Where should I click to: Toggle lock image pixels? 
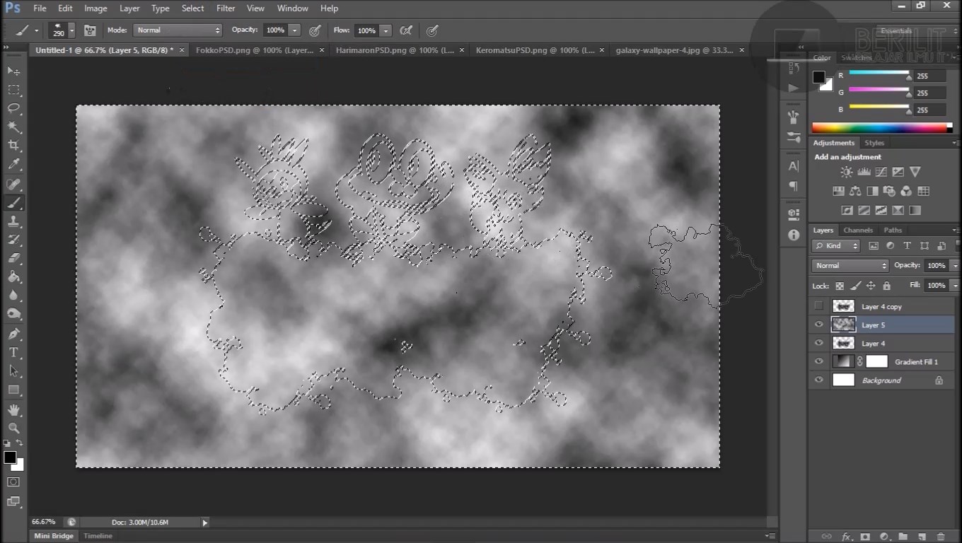point(855,286)
